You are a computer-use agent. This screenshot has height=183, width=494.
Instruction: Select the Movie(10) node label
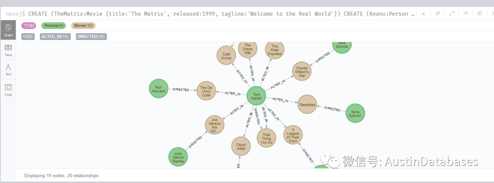pyautogui.click(x=83, y=25)
